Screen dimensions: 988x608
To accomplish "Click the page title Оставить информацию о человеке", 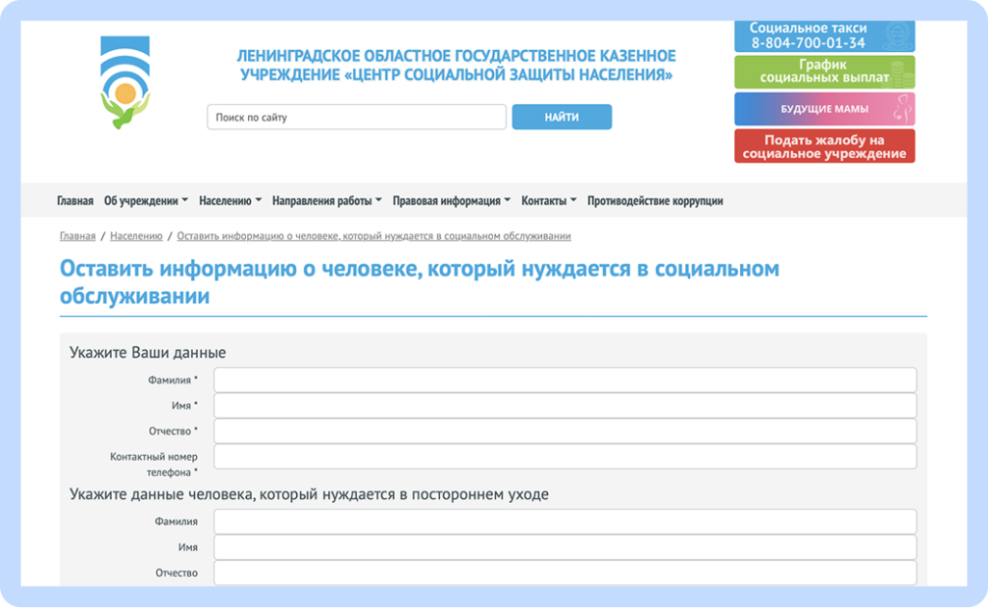I will coord(419,282).
